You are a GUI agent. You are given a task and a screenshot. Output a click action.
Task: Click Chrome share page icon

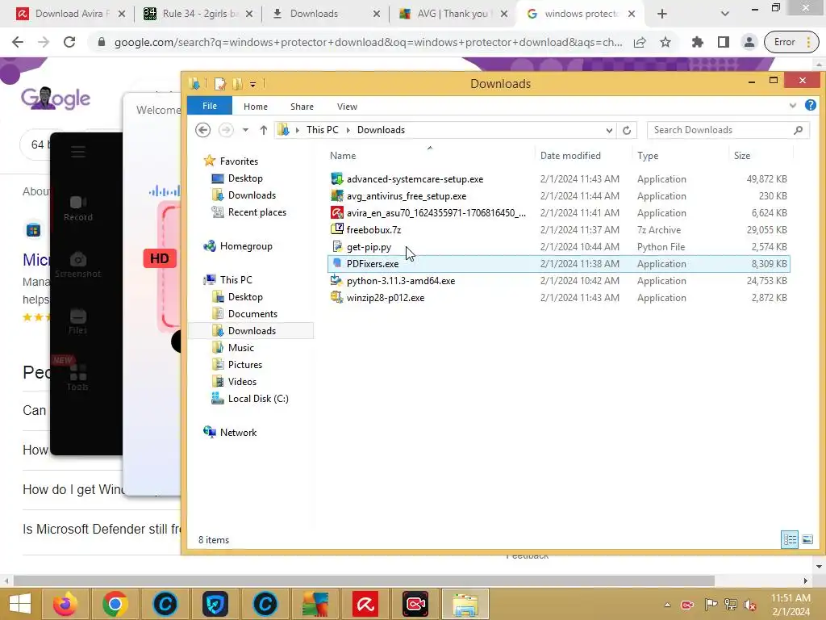click(x=640, y=42)
